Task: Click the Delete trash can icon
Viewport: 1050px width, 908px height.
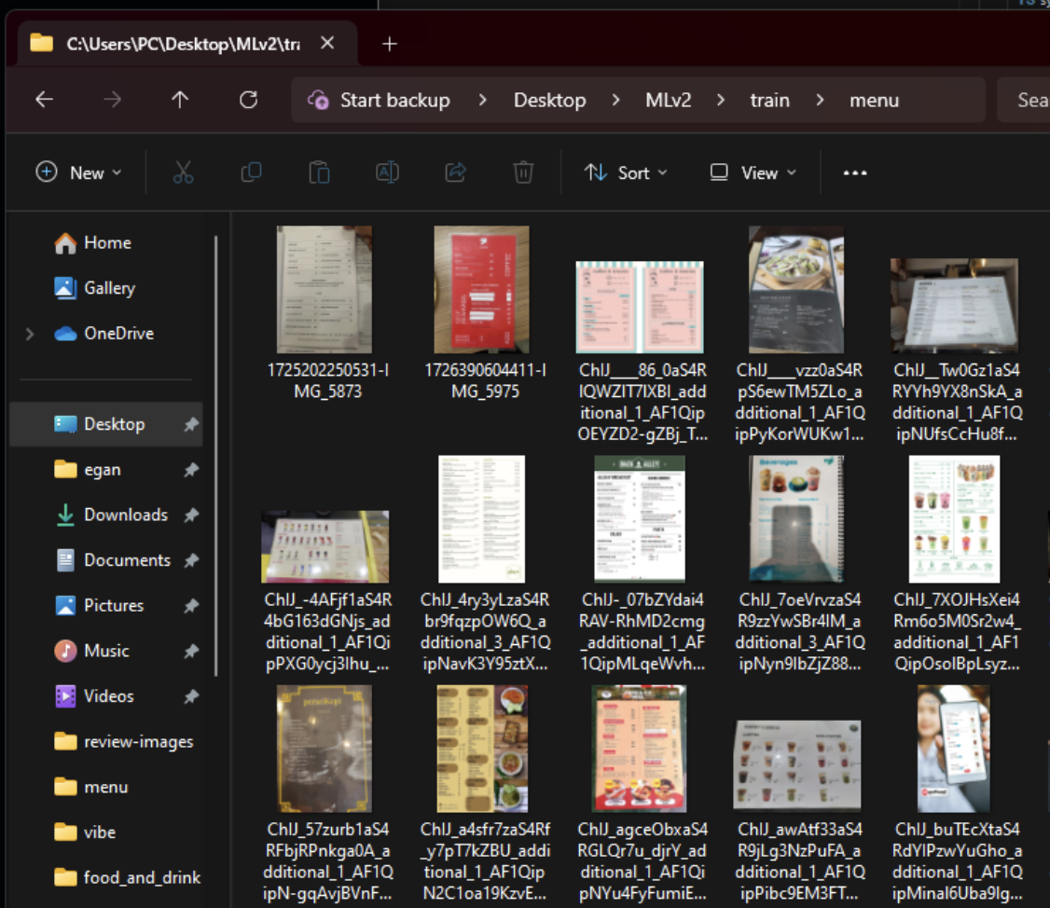Action: [523, 172]
